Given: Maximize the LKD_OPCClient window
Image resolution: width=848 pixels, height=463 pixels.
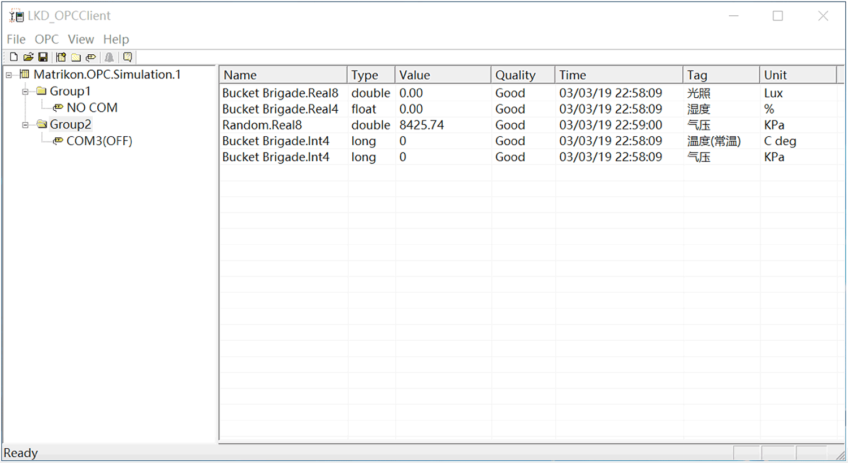Looking at the screenshot, I should 778,16.
